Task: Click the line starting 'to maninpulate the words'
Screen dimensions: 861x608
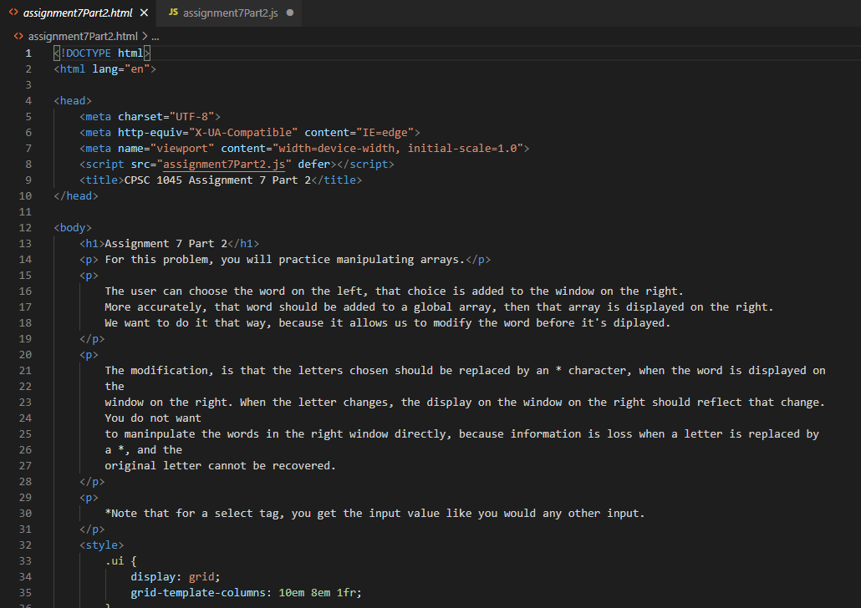Action: click(x=461, y=434)
